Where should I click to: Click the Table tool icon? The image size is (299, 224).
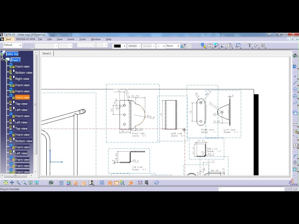click(263, 46)
